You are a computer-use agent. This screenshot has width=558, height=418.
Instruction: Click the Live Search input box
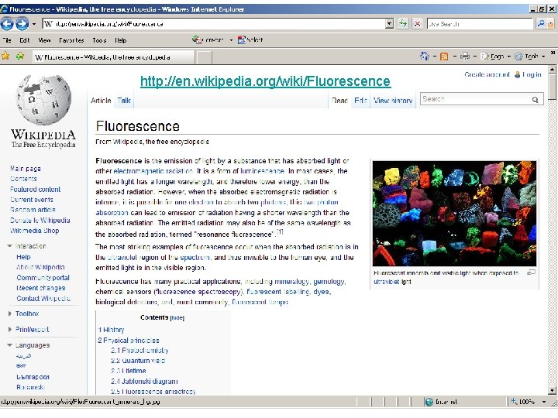(x=480, y=24)
